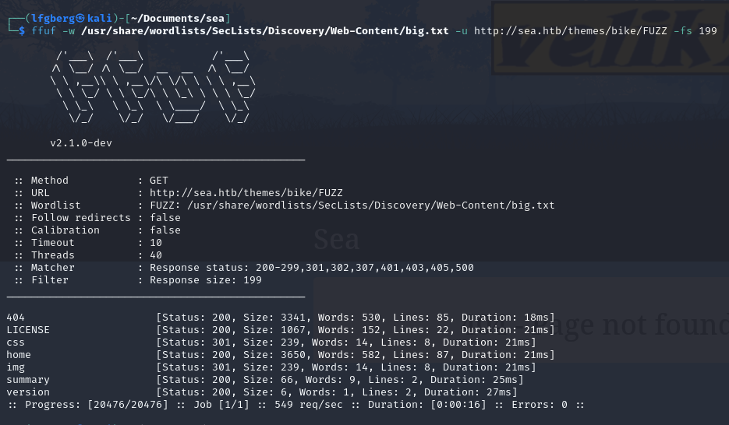Click the 'lfgberg' username in the prompt
The image size is (729, 425).
click(x=53, y=19)
